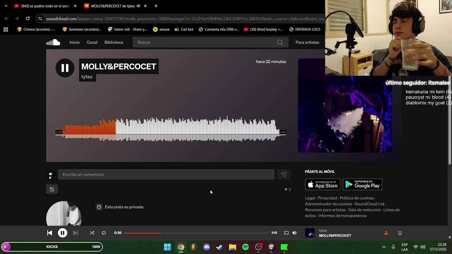Viewport: 452px width, 254px height.
Task: Expand the tab search dropdown arrow
Action: click(6, 6)
